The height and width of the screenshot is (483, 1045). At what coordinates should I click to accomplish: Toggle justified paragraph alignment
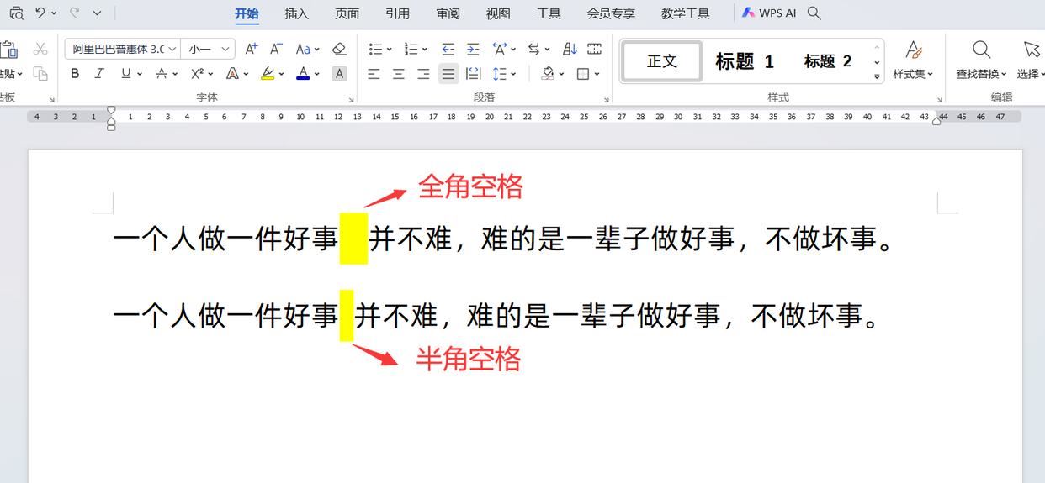click(448, 74)
